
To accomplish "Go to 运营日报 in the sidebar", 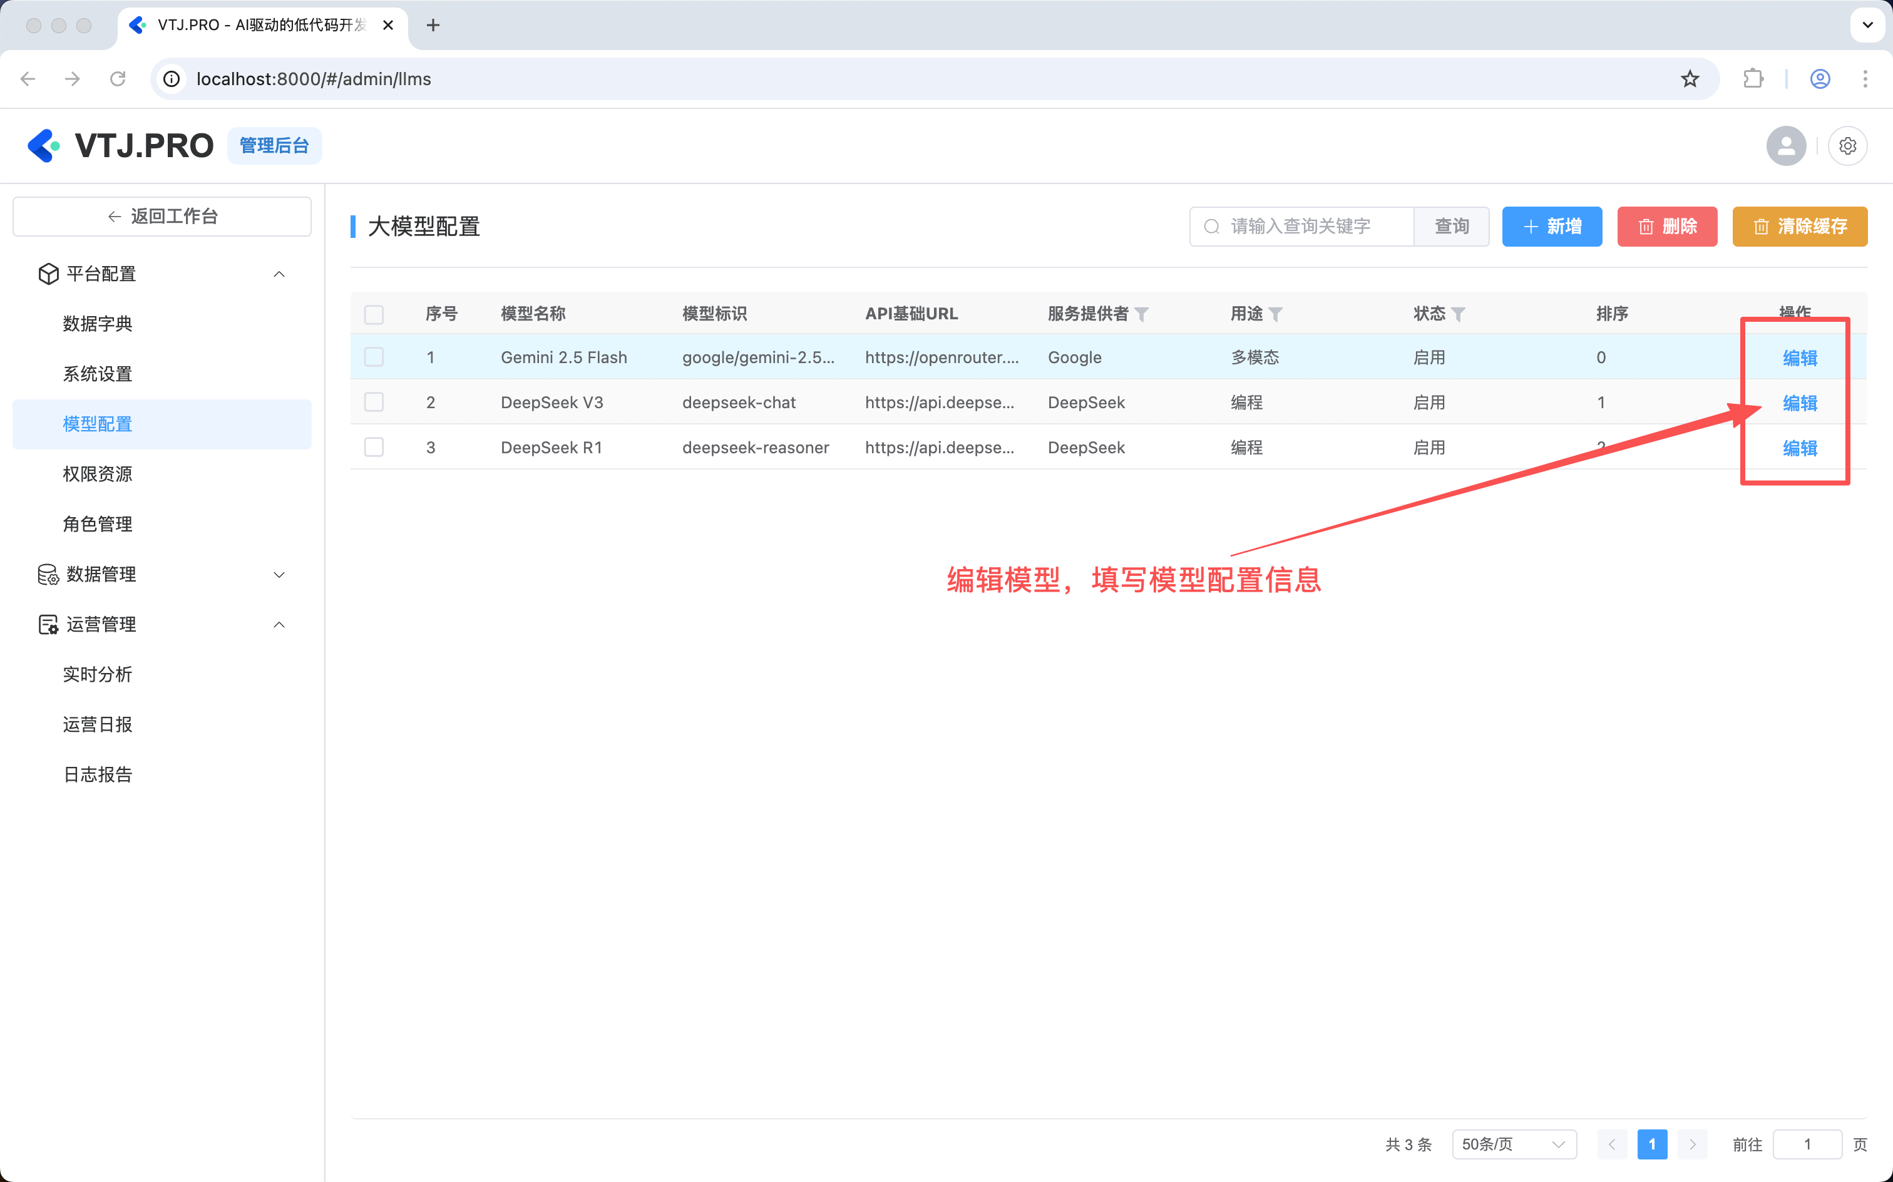I will click(x=98, y=725).
